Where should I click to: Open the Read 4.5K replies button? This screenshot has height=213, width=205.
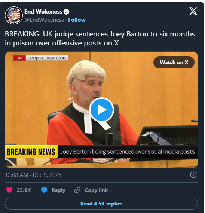pos(101,204)
